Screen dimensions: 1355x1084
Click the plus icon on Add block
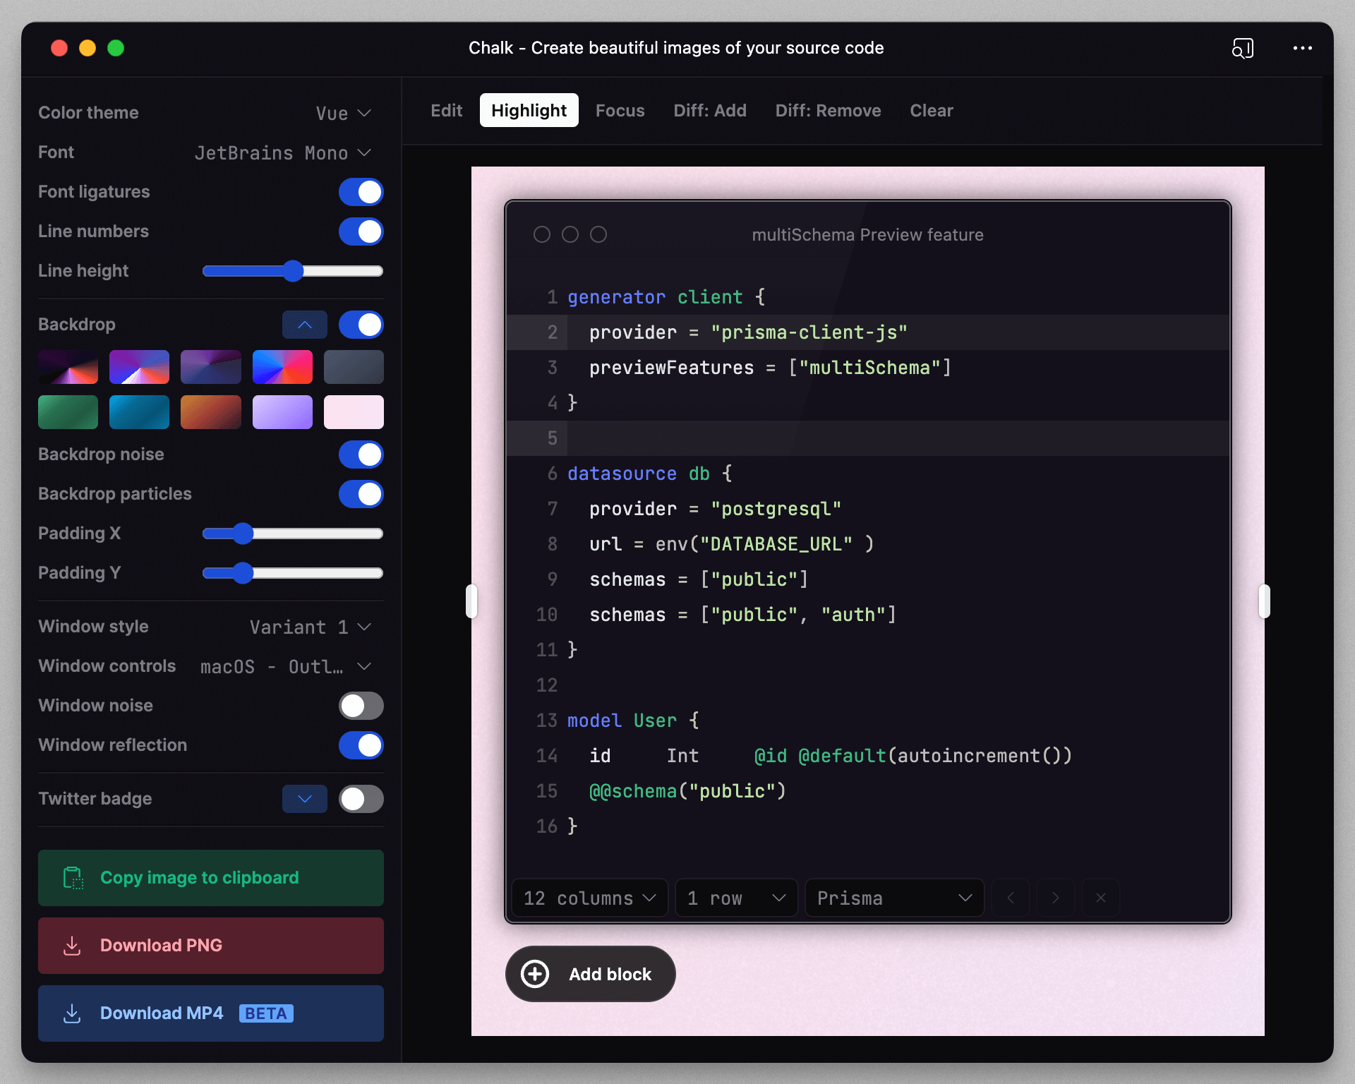coord(535,974)
